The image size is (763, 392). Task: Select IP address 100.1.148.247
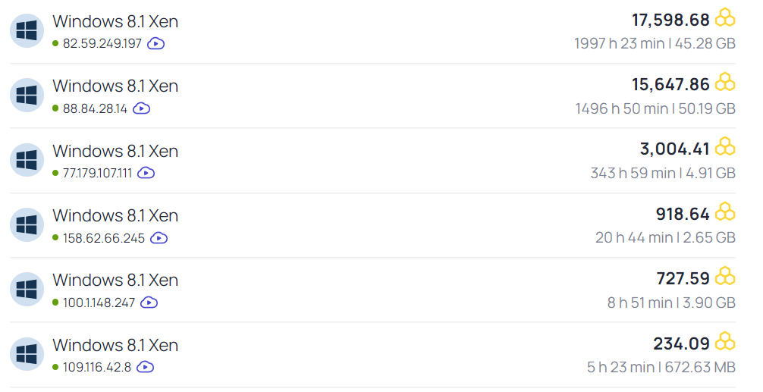(x=99, y=303)
